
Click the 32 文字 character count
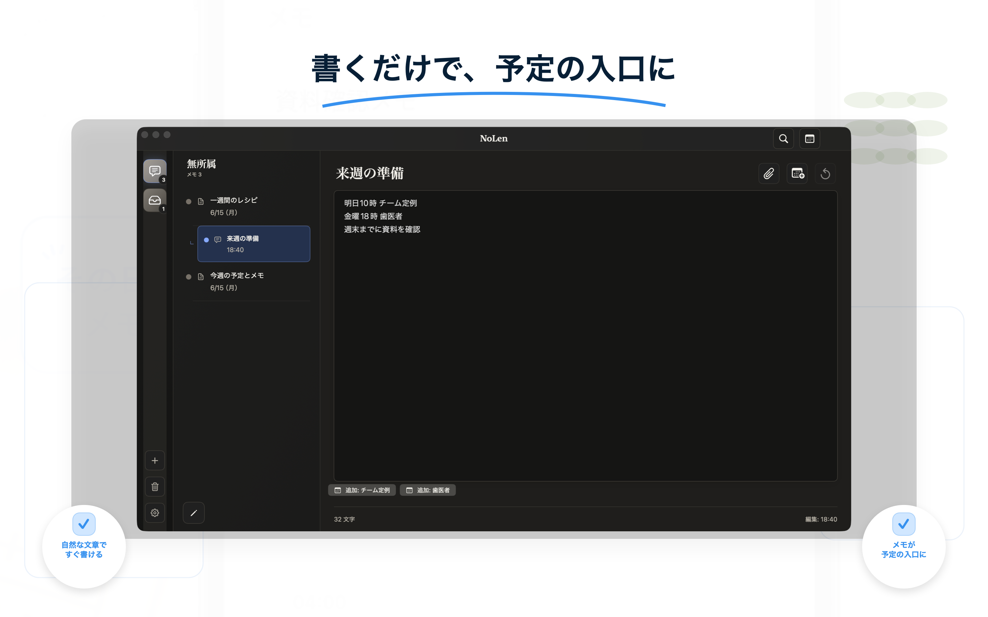(344, 519)
